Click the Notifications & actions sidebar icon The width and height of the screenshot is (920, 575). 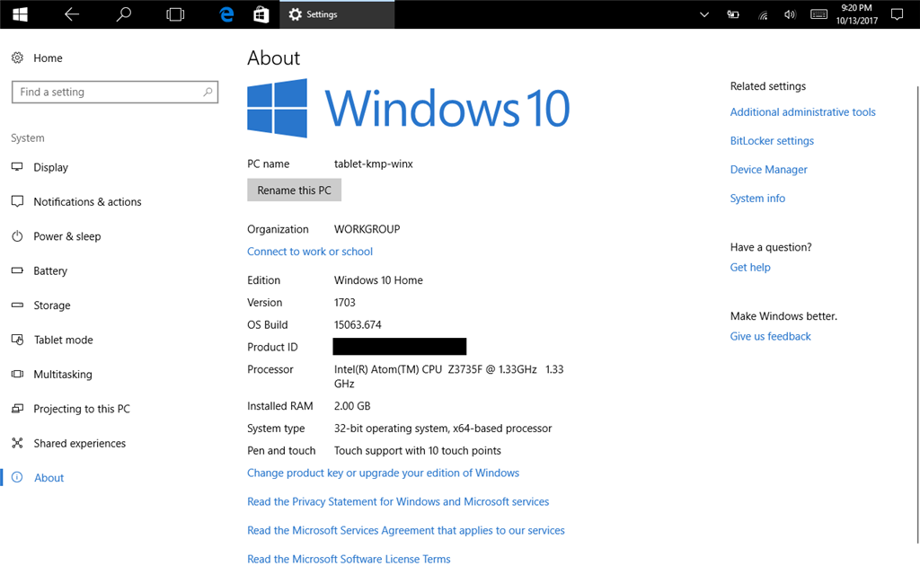18,201
